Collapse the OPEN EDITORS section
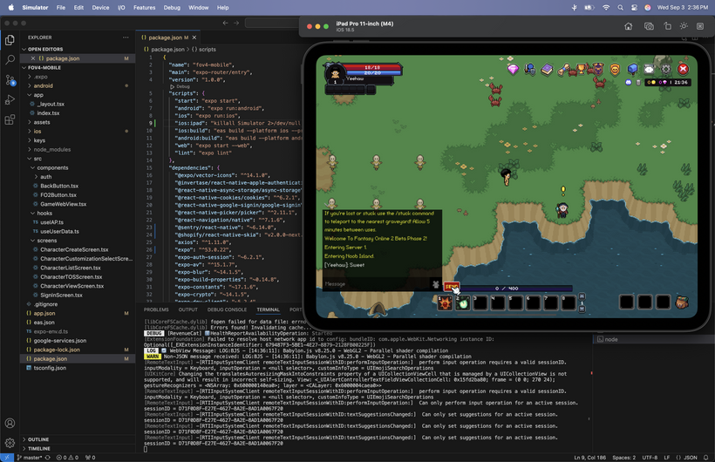Viewport: 715px width, 462px height. [x=45, y=50]
